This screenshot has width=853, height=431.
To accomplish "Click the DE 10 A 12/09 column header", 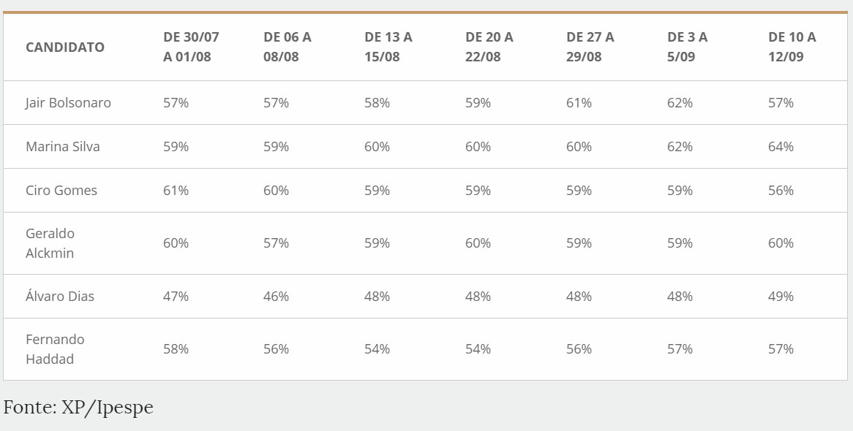I will tap(792, 47).
